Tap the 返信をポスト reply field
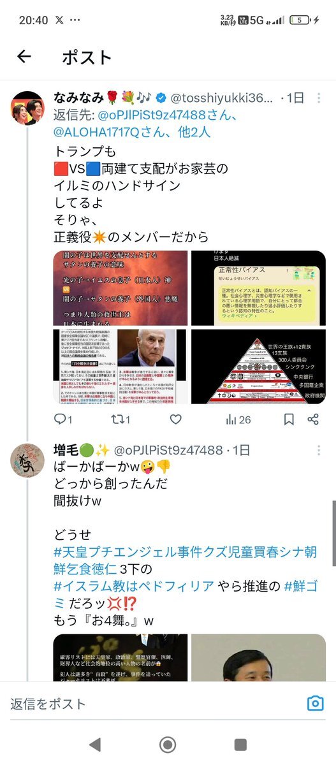Image resolution: width=336 pixels, height=765 pixels. tap(153, 704)
